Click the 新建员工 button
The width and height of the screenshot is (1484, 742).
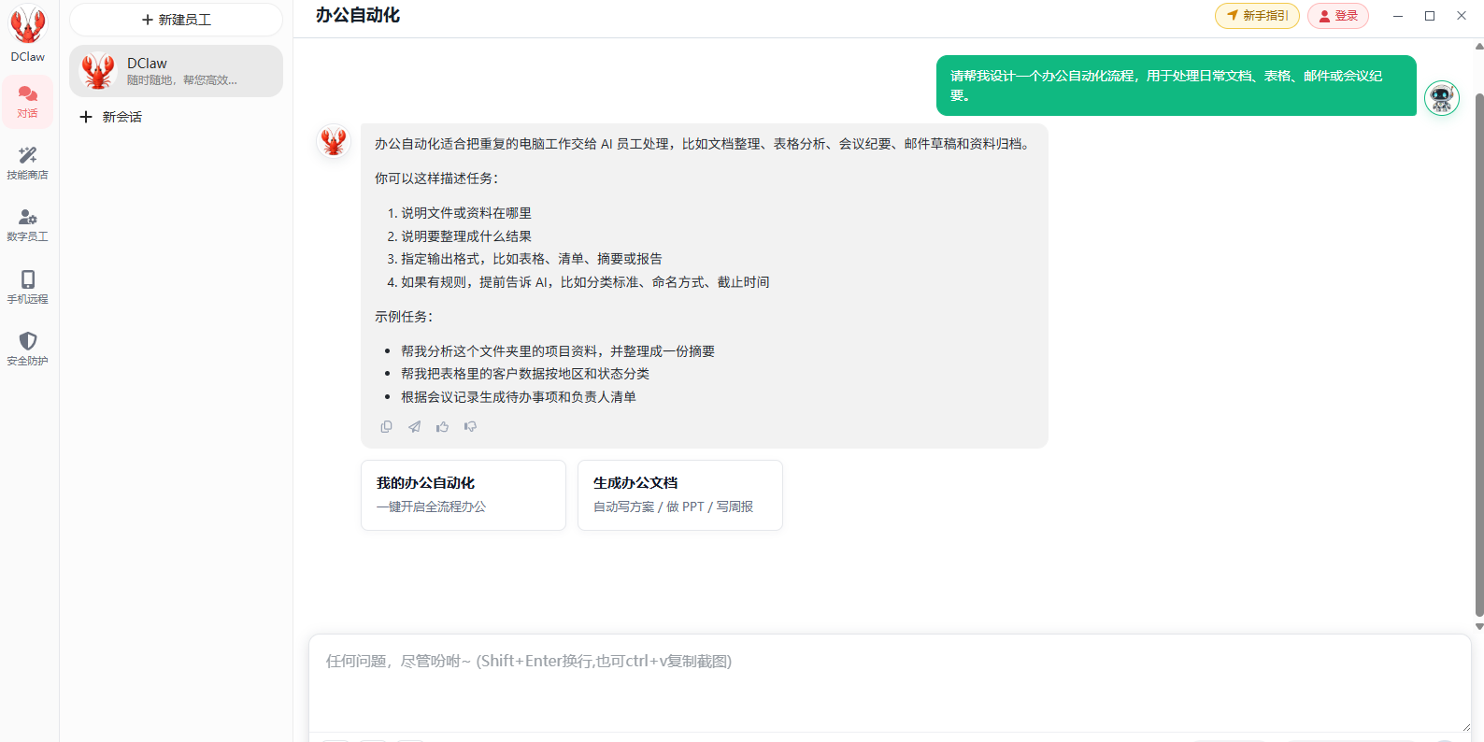176,20
